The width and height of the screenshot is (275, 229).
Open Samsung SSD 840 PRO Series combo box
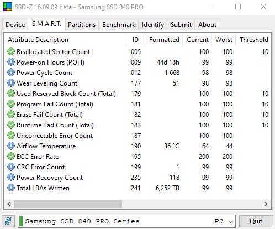click(126, 221)
